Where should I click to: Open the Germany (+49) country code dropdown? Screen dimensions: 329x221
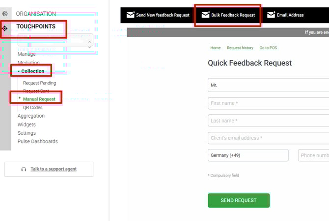pyautogui.click(x=247, y=155)
